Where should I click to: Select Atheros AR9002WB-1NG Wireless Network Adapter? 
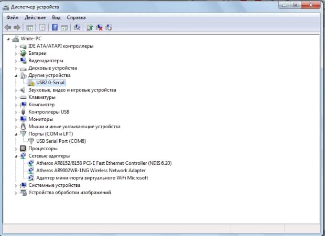(x=91, y=171)
